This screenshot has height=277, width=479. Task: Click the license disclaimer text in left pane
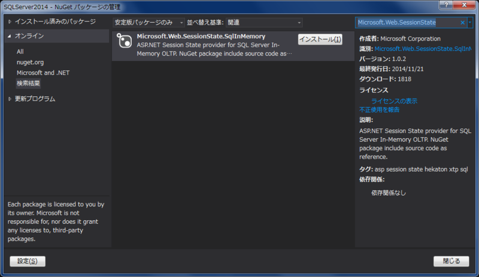[x=56, y=222]
